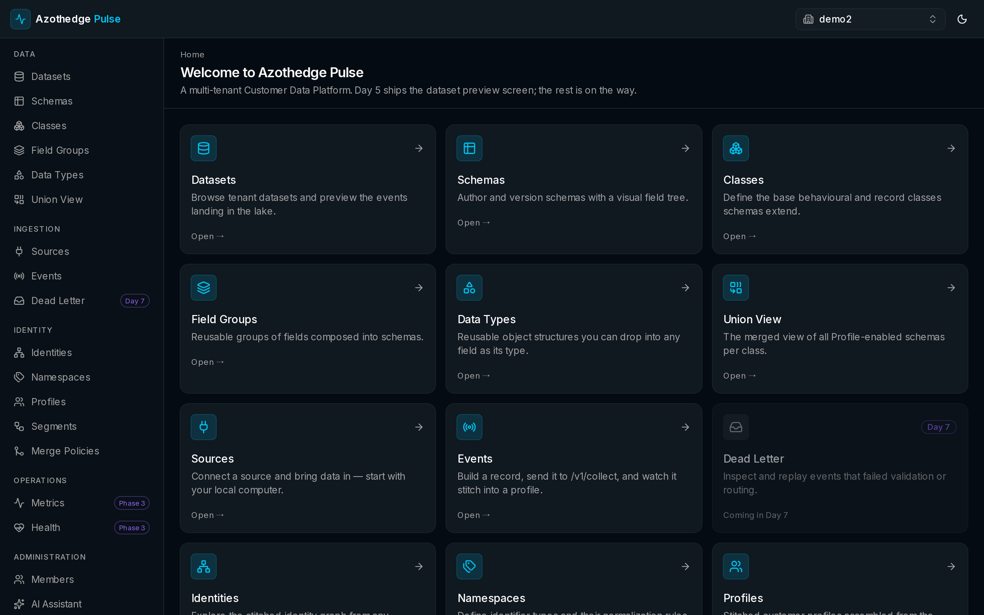The image size is (984, 615).
Task: Click the Day 7 badge on Dead Letter card
Action: (939, 427)
